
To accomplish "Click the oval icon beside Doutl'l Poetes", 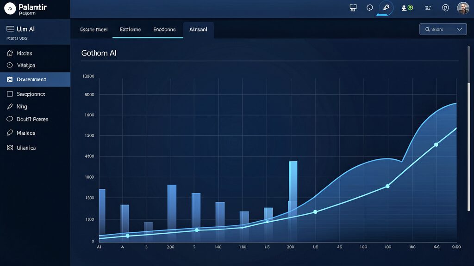I will pos(10,119).
